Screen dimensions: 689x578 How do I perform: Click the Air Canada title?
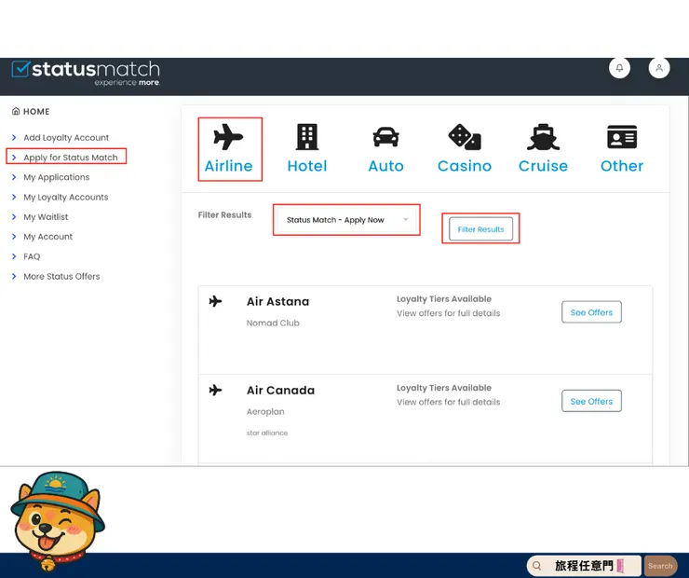point(281,391)
